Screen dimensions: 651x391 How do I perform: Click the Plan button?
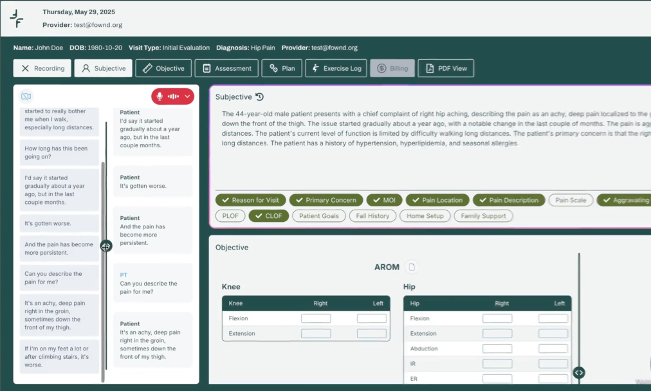(x=282, y=68)
